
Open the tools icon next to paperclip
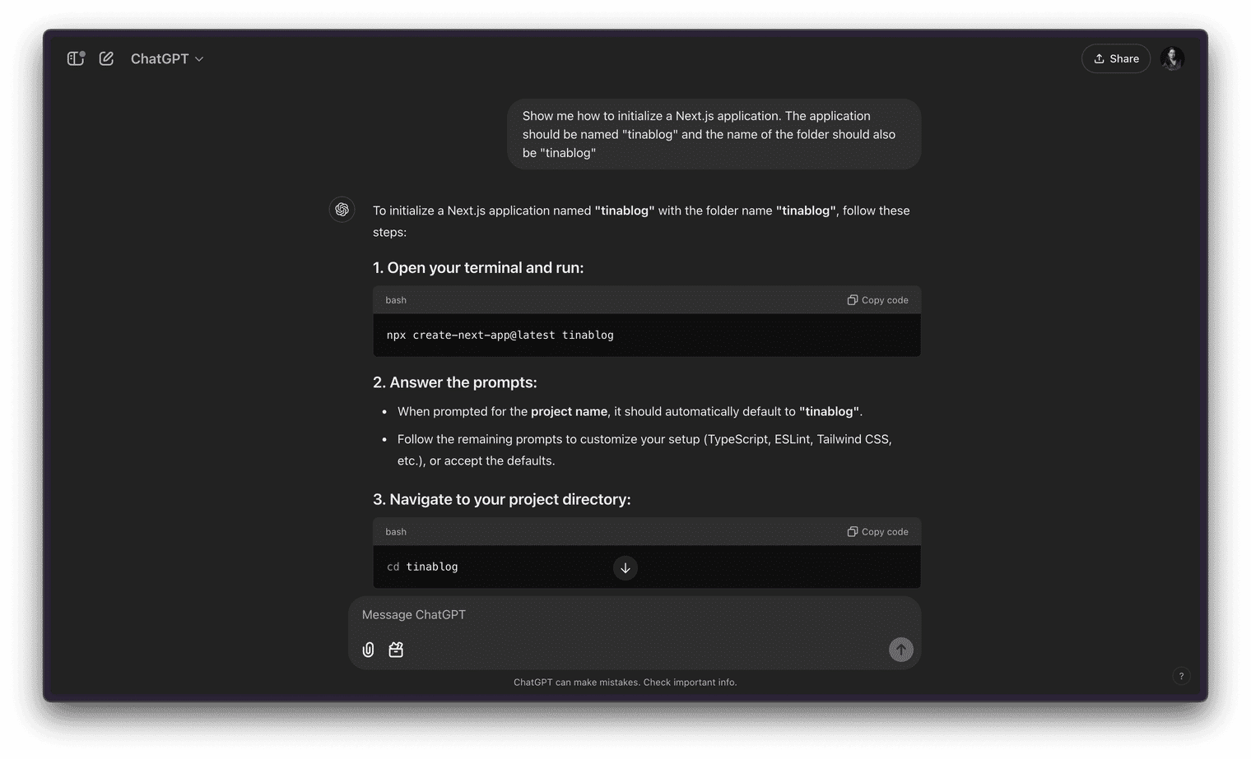(x=396, y=650)
